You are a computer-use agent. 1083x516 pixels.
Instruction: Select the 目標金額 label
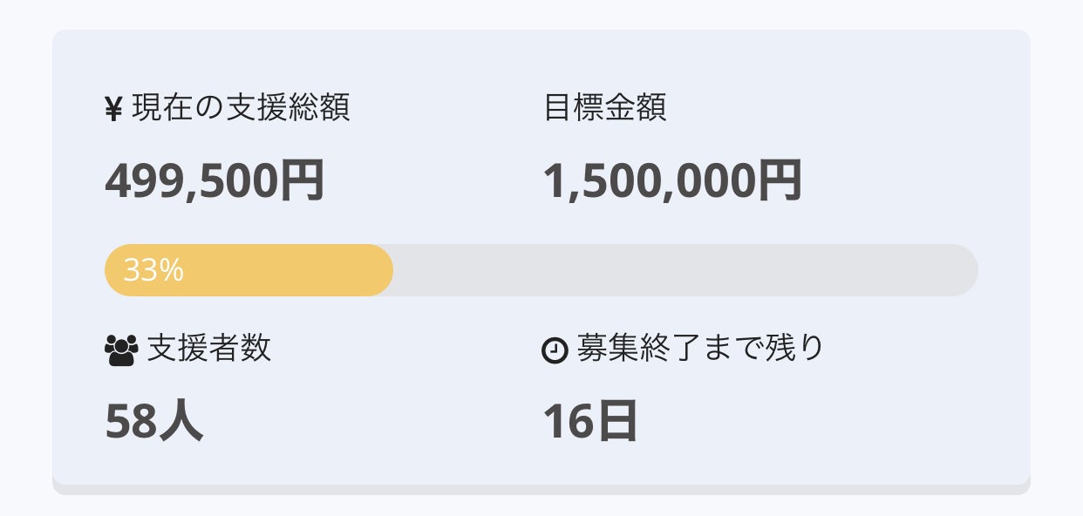604,108
